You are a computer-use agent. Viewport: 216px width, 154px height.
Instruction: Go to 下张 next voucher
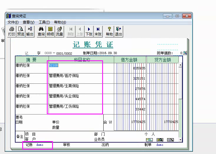[89, 31]
